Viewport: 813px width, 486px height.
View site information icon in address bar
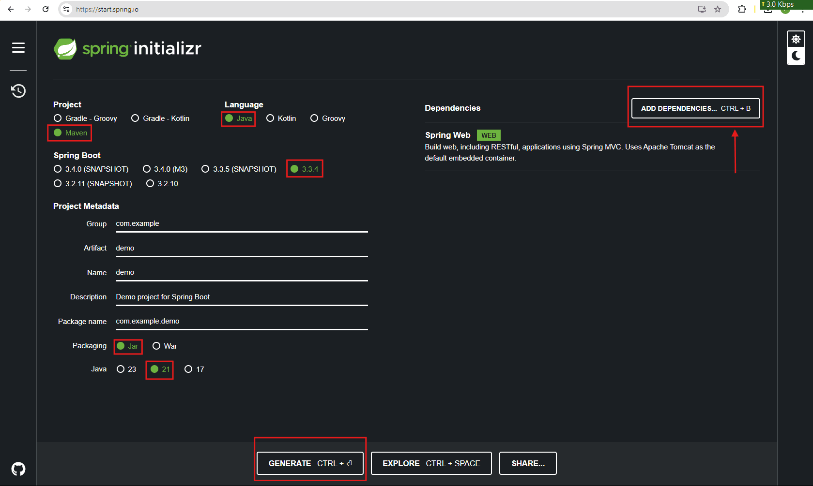coord(67,9)
